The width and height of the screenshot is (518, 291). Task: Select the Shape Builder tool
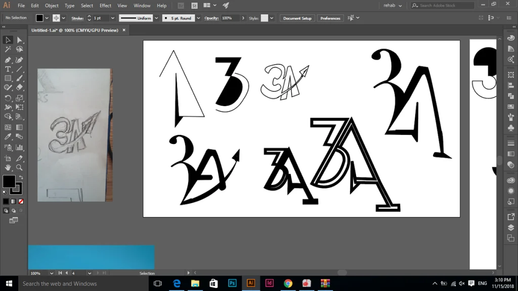tap(8, 117)
